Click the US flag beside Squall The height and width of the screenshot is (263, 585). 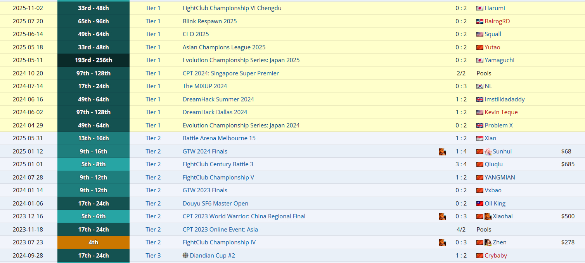tap(480, 34)
